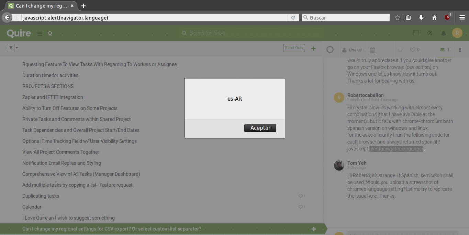Open 'Private Tasks and Comments within Shared Project'
Viewport: 469px width, 235px height.
click(77, 119)
